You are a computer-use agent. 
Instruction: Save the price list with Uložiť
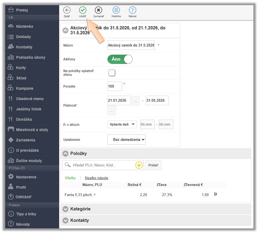pos(83,10)
